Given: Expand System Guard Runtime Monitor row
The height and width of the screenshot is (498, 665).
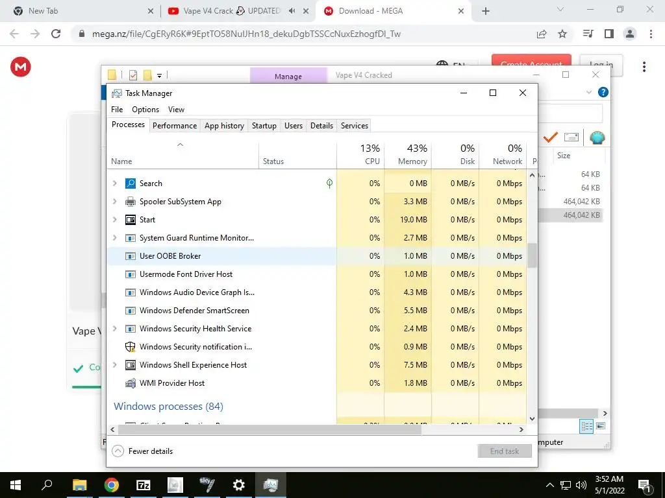Looking at the screenshot, I should [114, 238].
